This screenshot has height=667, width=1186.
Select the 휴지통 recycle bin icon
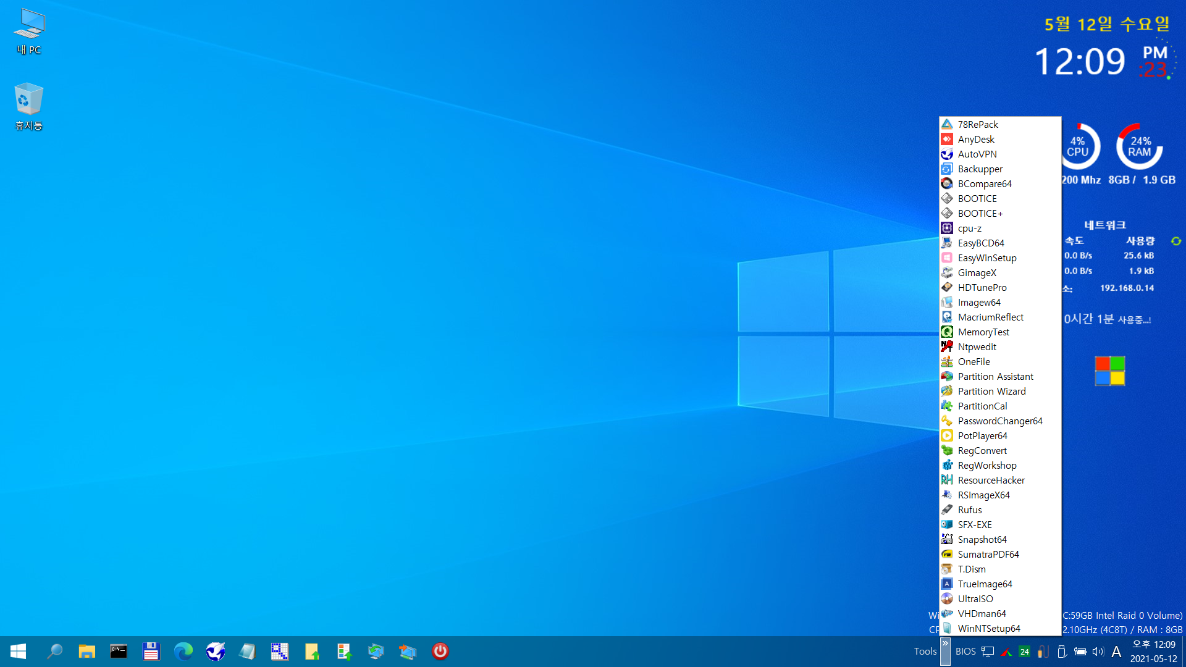tap(29, 107)
